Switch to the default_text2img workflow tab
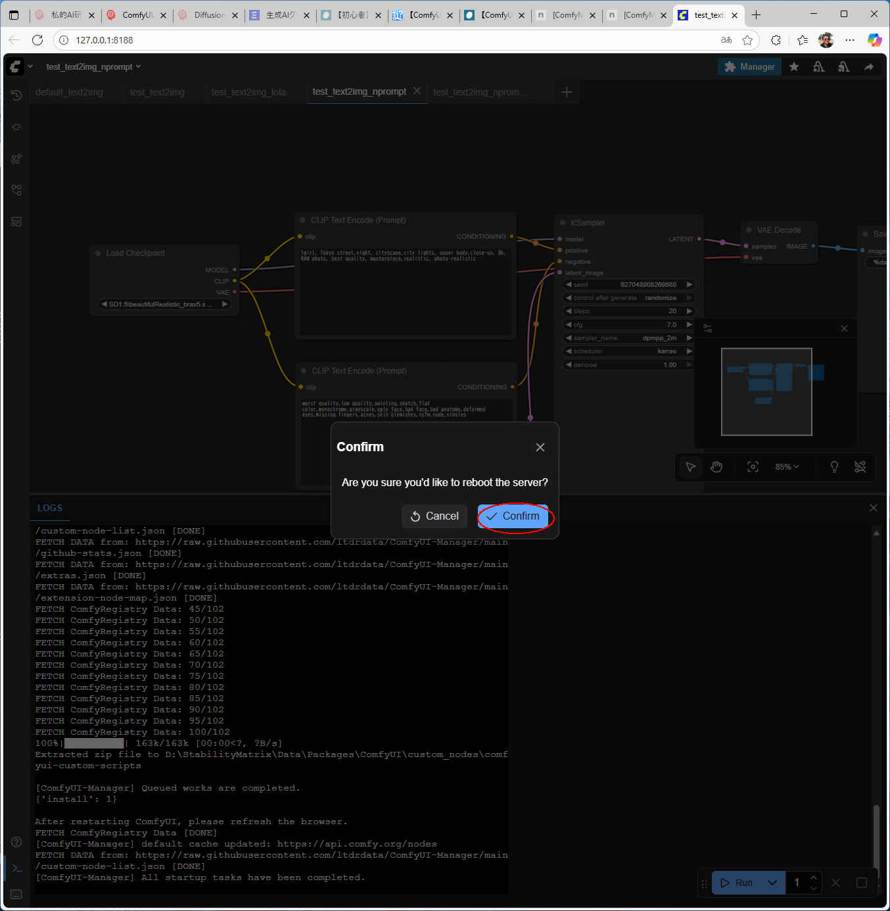890x911 pixels. click(x=69, y=92)
